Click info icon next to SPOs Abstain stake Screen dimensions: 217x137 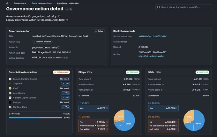click(x=163, y=85)
